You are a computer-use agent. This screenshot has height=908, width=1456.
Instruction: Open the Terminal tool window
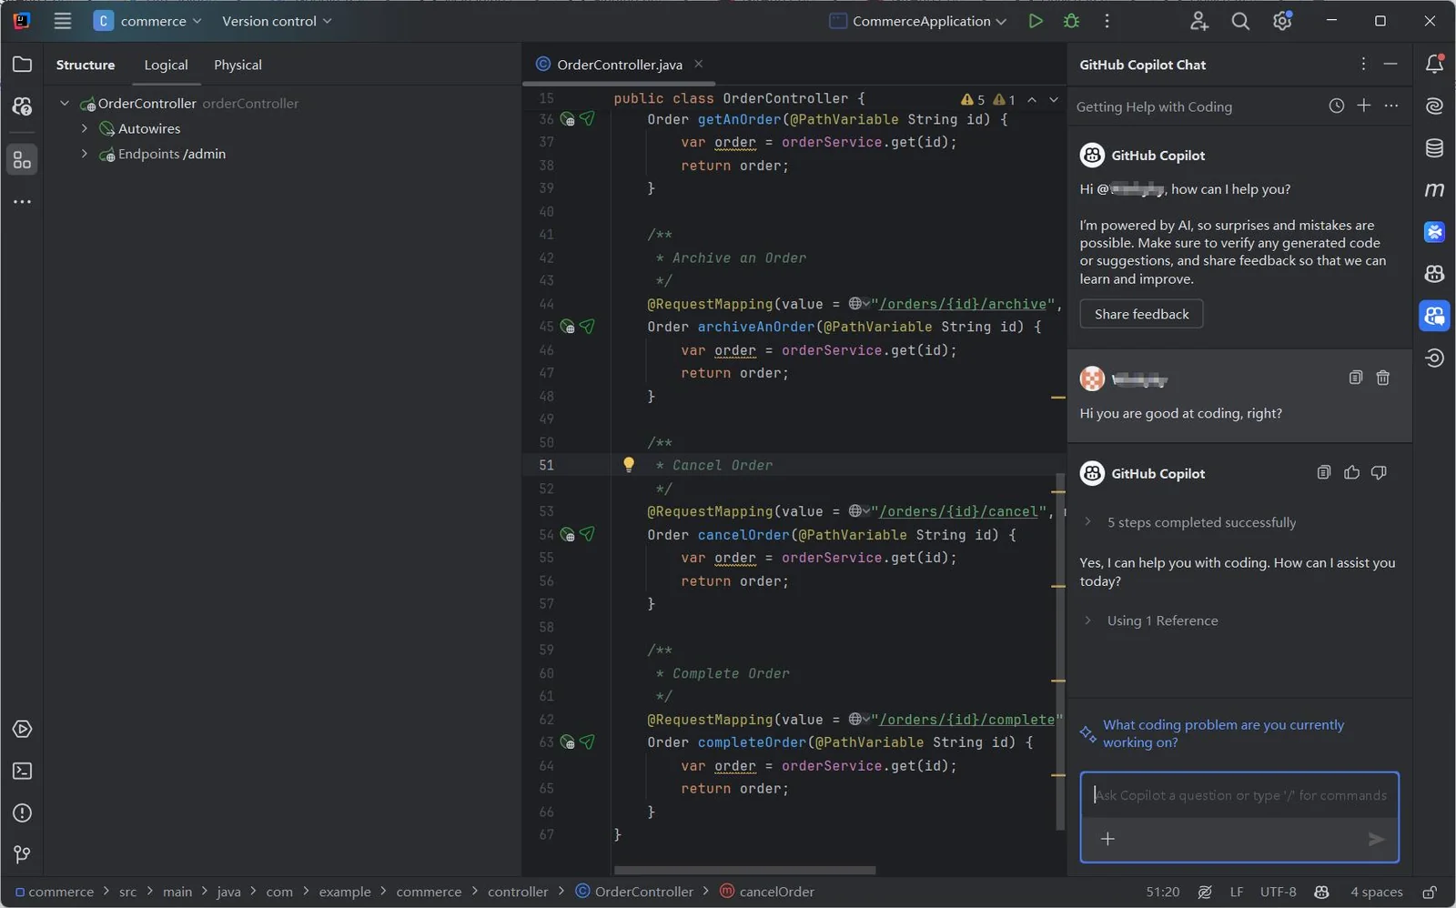pyautogui.click(x=22, y=772)
